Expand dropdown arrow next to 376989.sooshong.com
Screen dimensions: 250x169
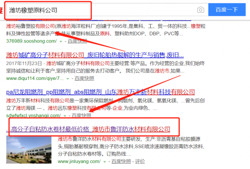(61, 42)
